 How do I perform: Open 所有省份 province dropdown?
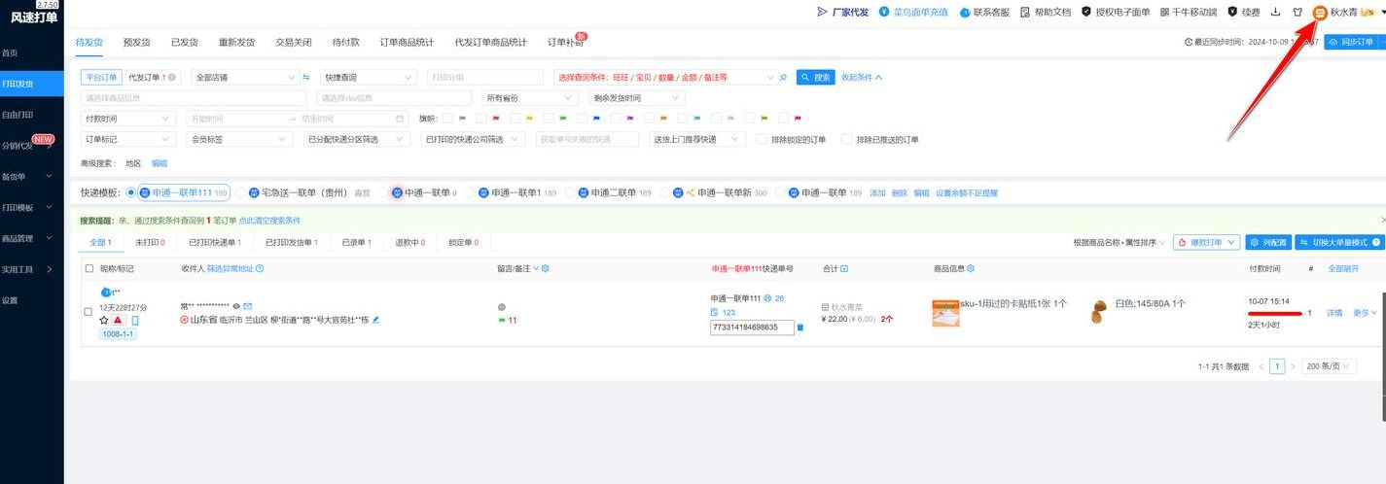pos(530,98)
